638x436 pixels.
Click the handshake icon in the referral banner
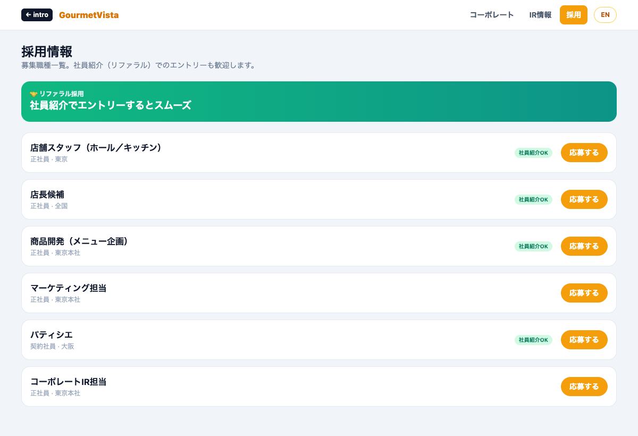coord(33,94)
